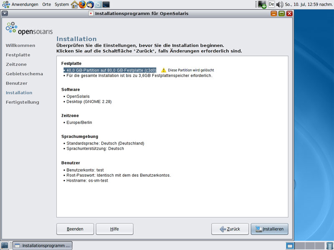Launch Thunderbird mail from the panel
The image size is (334, 250).
click(90, 5)
